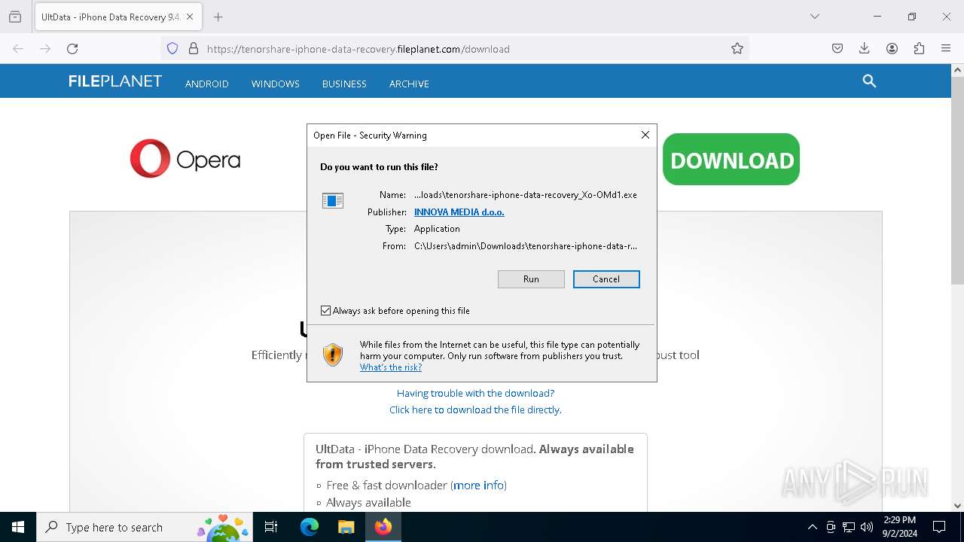Open tracking protection shield icon

172,48
